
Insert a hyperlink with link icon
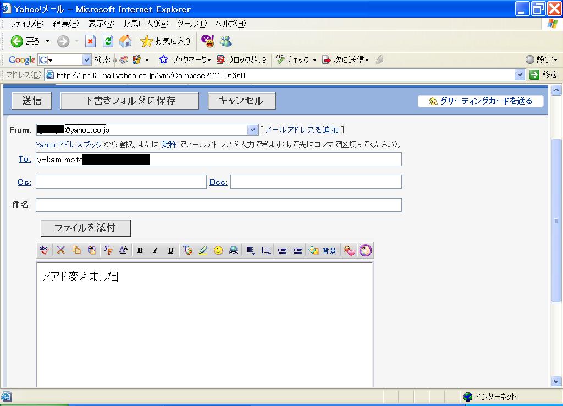click(234, 250)
